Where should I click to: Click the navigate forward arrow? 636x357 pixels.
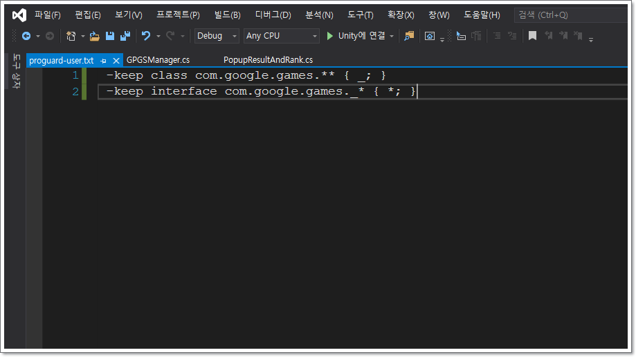click(x=50, y=36)
